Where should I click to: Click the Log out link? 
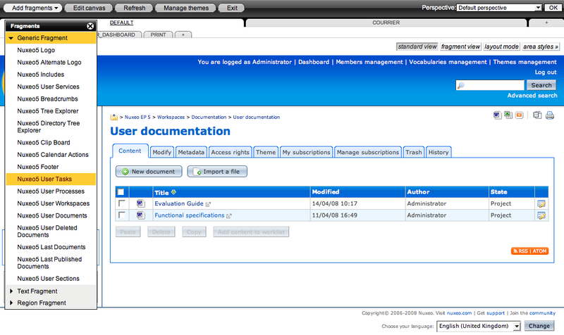pos(546,72)
